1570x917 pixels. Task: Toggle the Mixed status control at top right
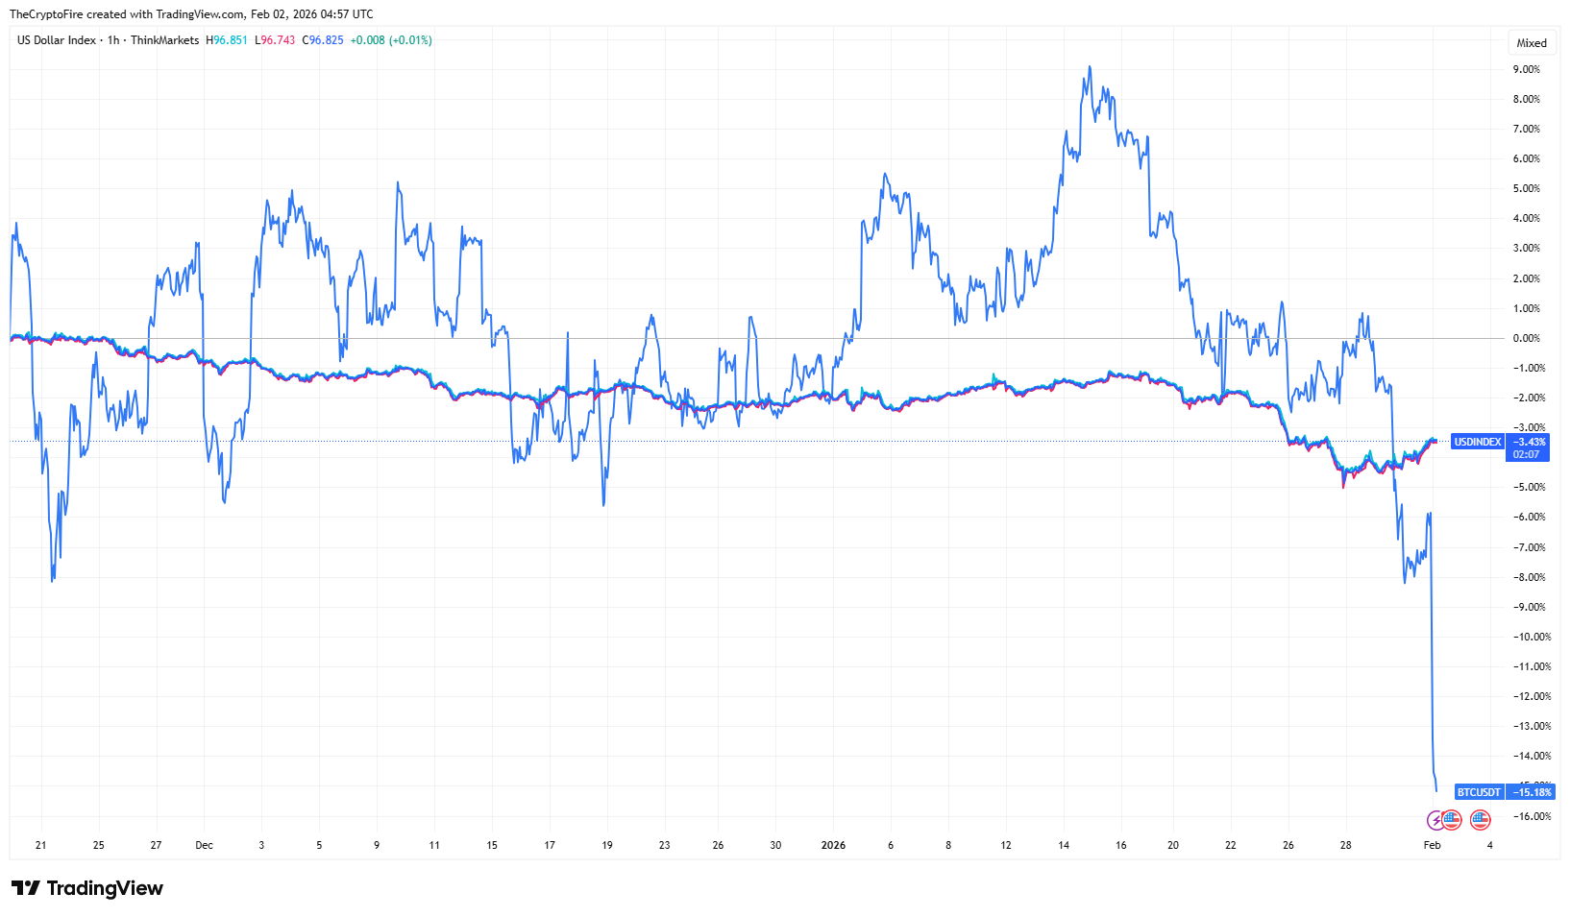[x=1532, y=42]
